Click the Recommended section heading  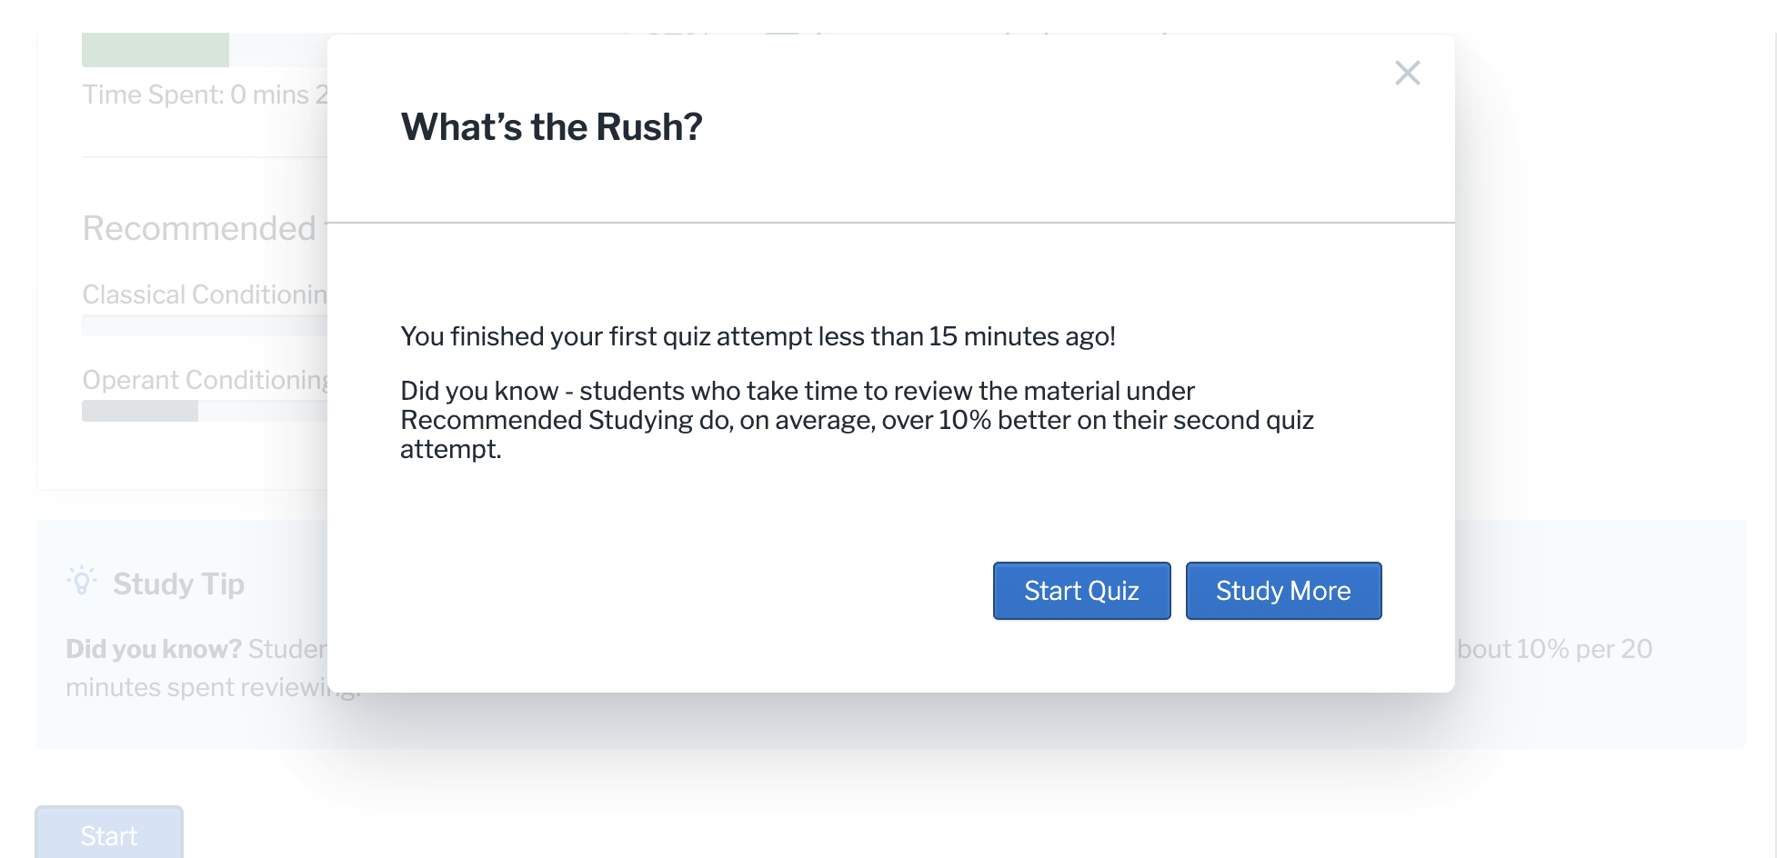[197, 228]
